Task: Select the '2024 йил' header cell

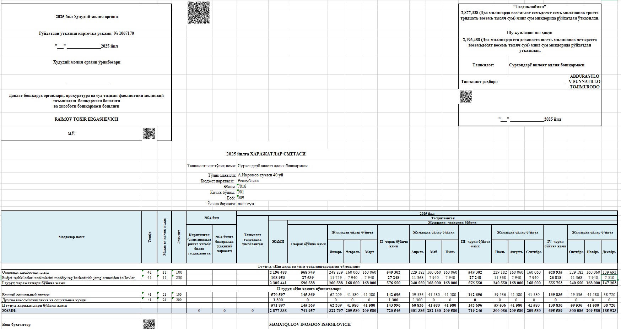Action: coord(211,218)
